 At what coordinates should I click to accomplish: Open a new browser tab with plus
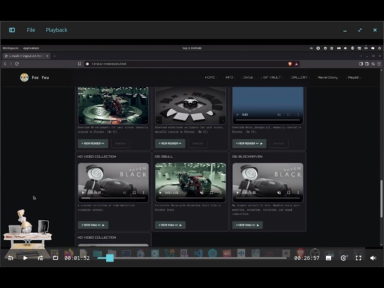point(55,56)
